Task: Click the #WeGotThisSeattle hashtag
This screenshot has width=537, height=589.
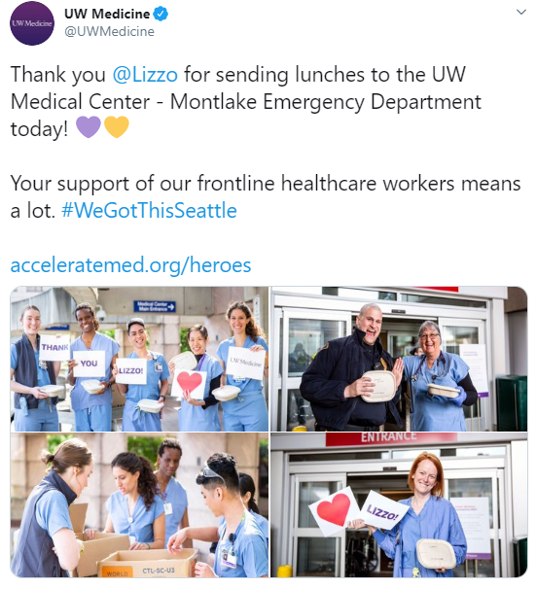Action: (149, 210)
